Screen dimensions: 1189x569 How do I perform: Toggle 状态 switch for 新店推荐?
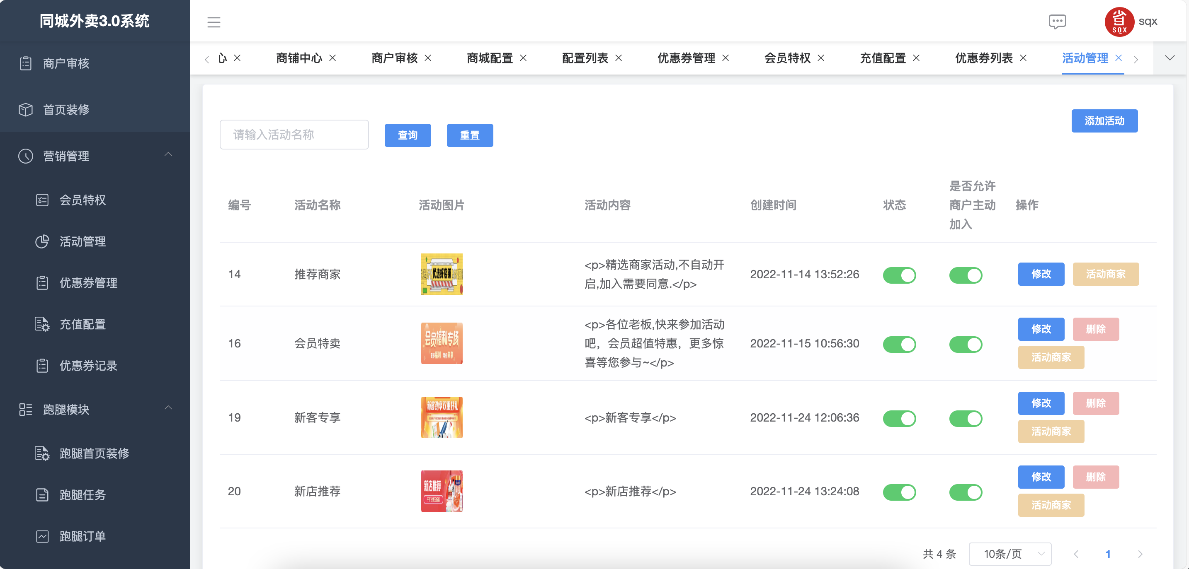pos(899,492)
